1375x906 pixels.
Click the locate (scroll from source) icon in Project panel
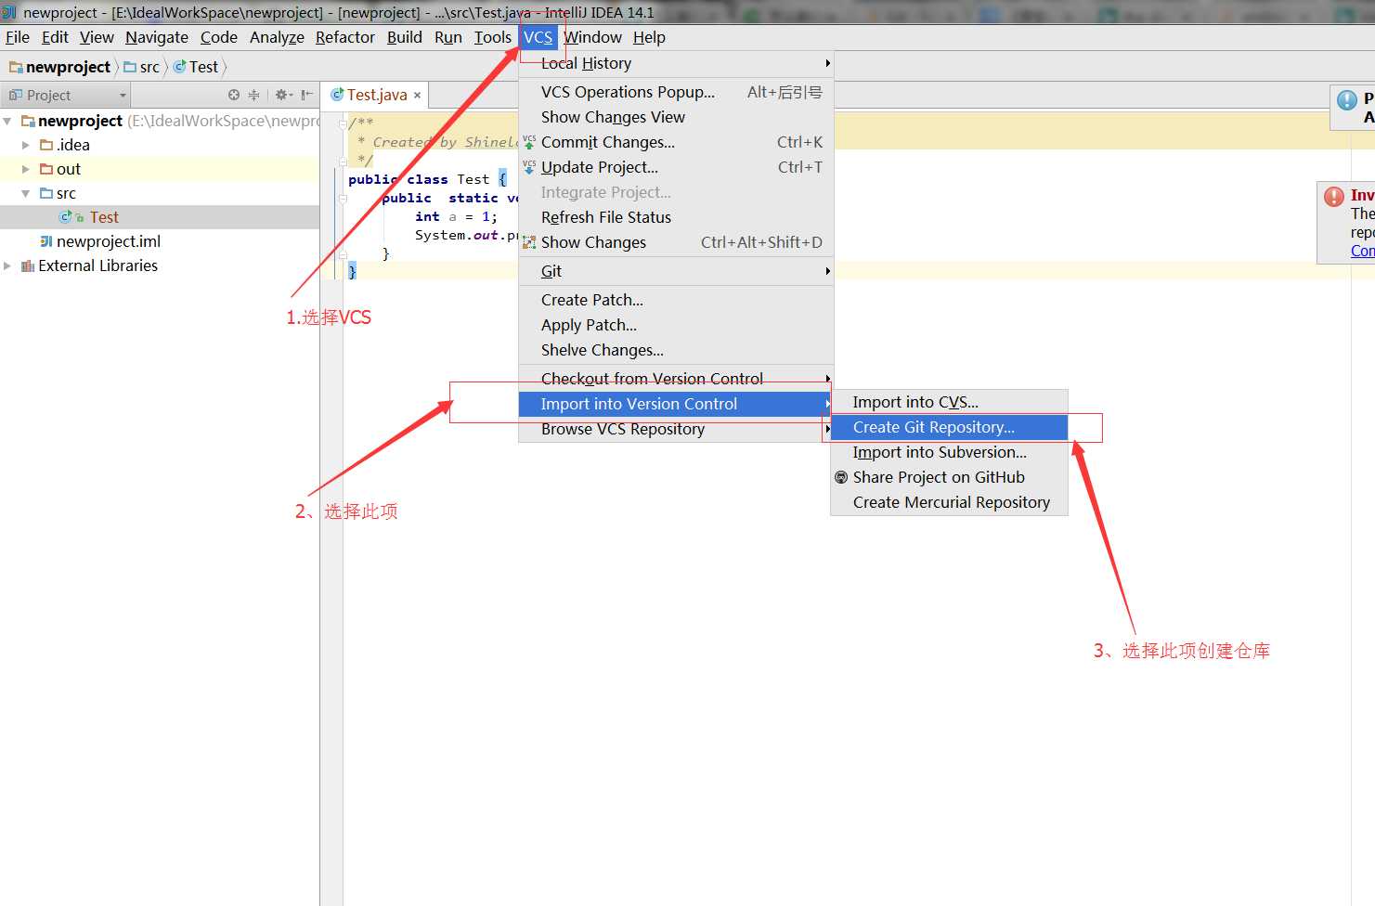[233, 95]
